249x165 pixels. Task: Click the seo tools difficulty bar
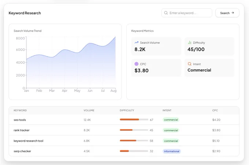click(x=134, y=120)
